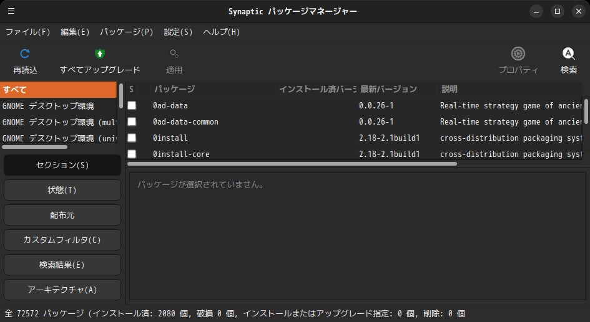Screen dimensions: 590x322
Task: Click the package list horizontal scrollbar
Action: click(292, 164)
